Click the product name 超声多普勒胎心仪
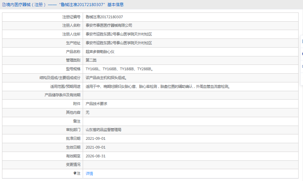 (x=100, y=52)
